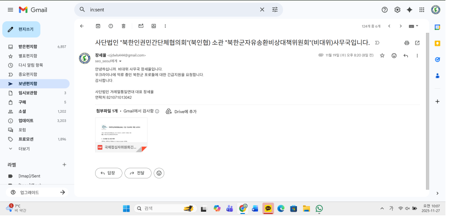The width and height of the screenshot is (464, 220).
Task: Click the reply arrow icon in message header
Action: pyautogui.click(x=406, y=55)
